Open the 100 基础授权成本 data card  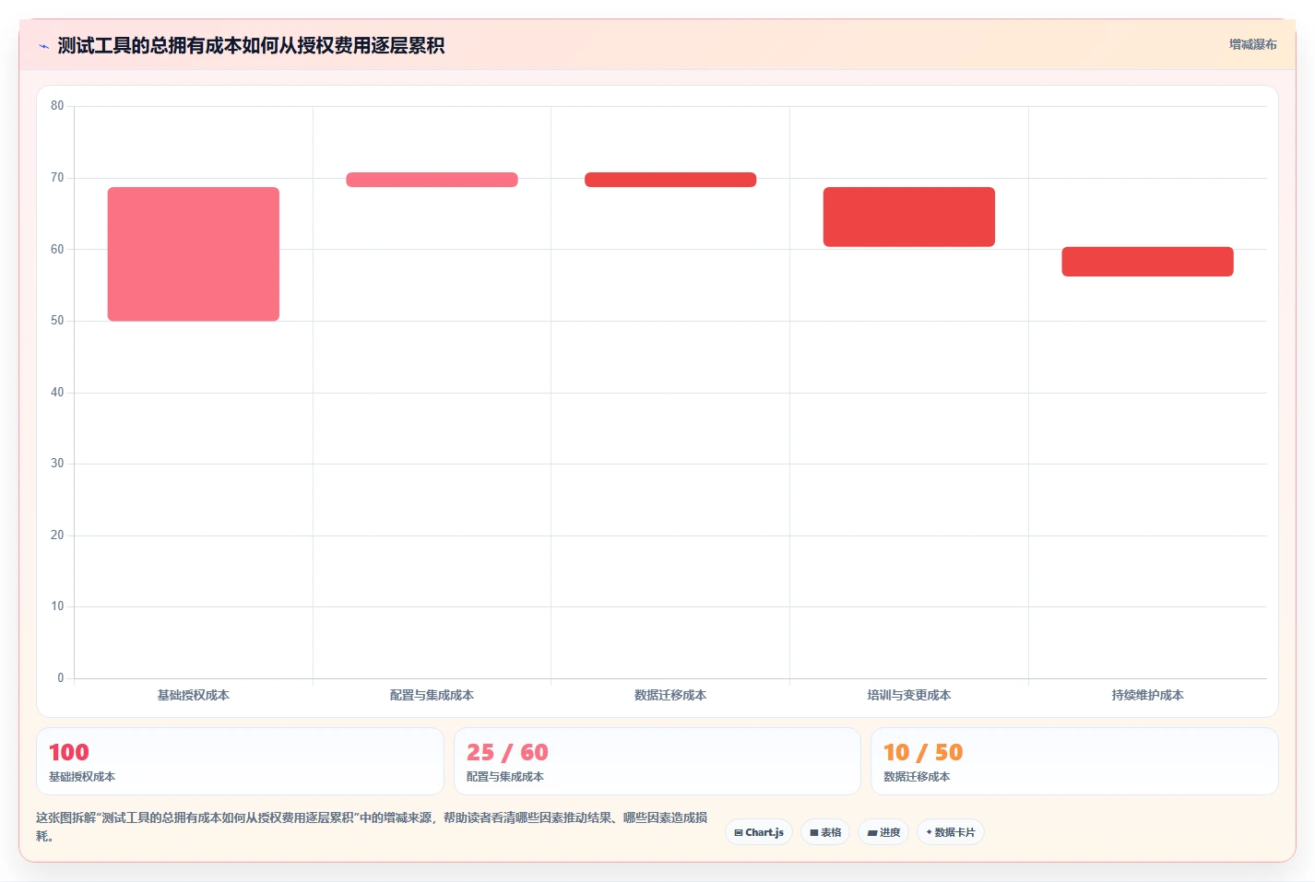tap(240, 761)
